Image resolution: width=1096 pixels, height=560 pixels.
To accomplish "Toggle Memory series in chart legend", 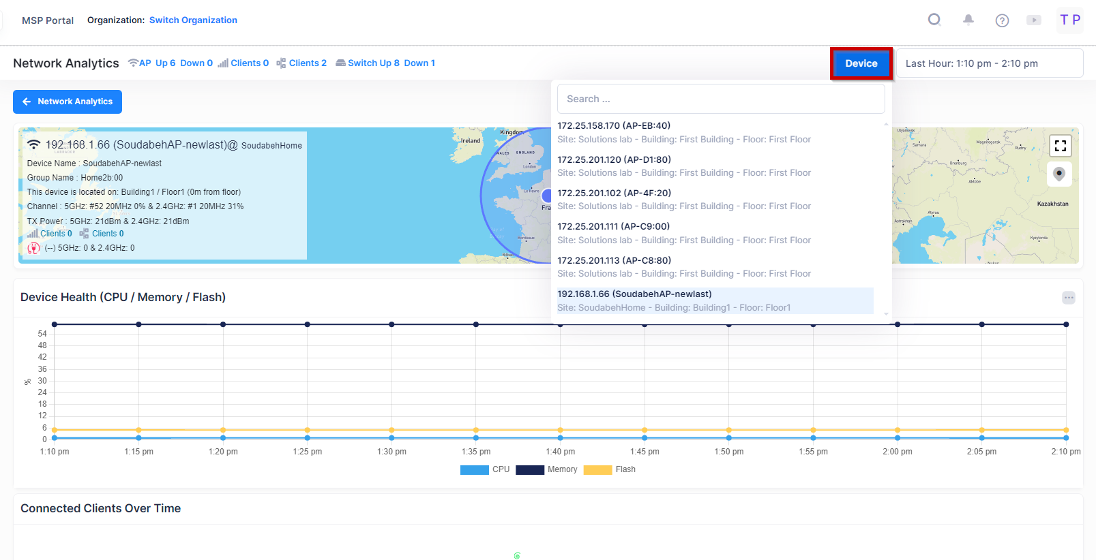I will (x=546, y=469).
